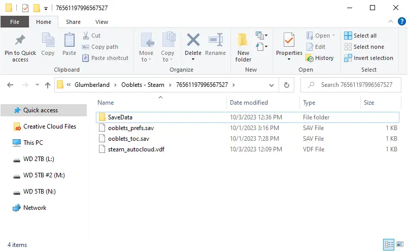This screenshot has width=408, height=251.
Task: Click Pin to Quick access icon
Action: [x=20, y=40]
